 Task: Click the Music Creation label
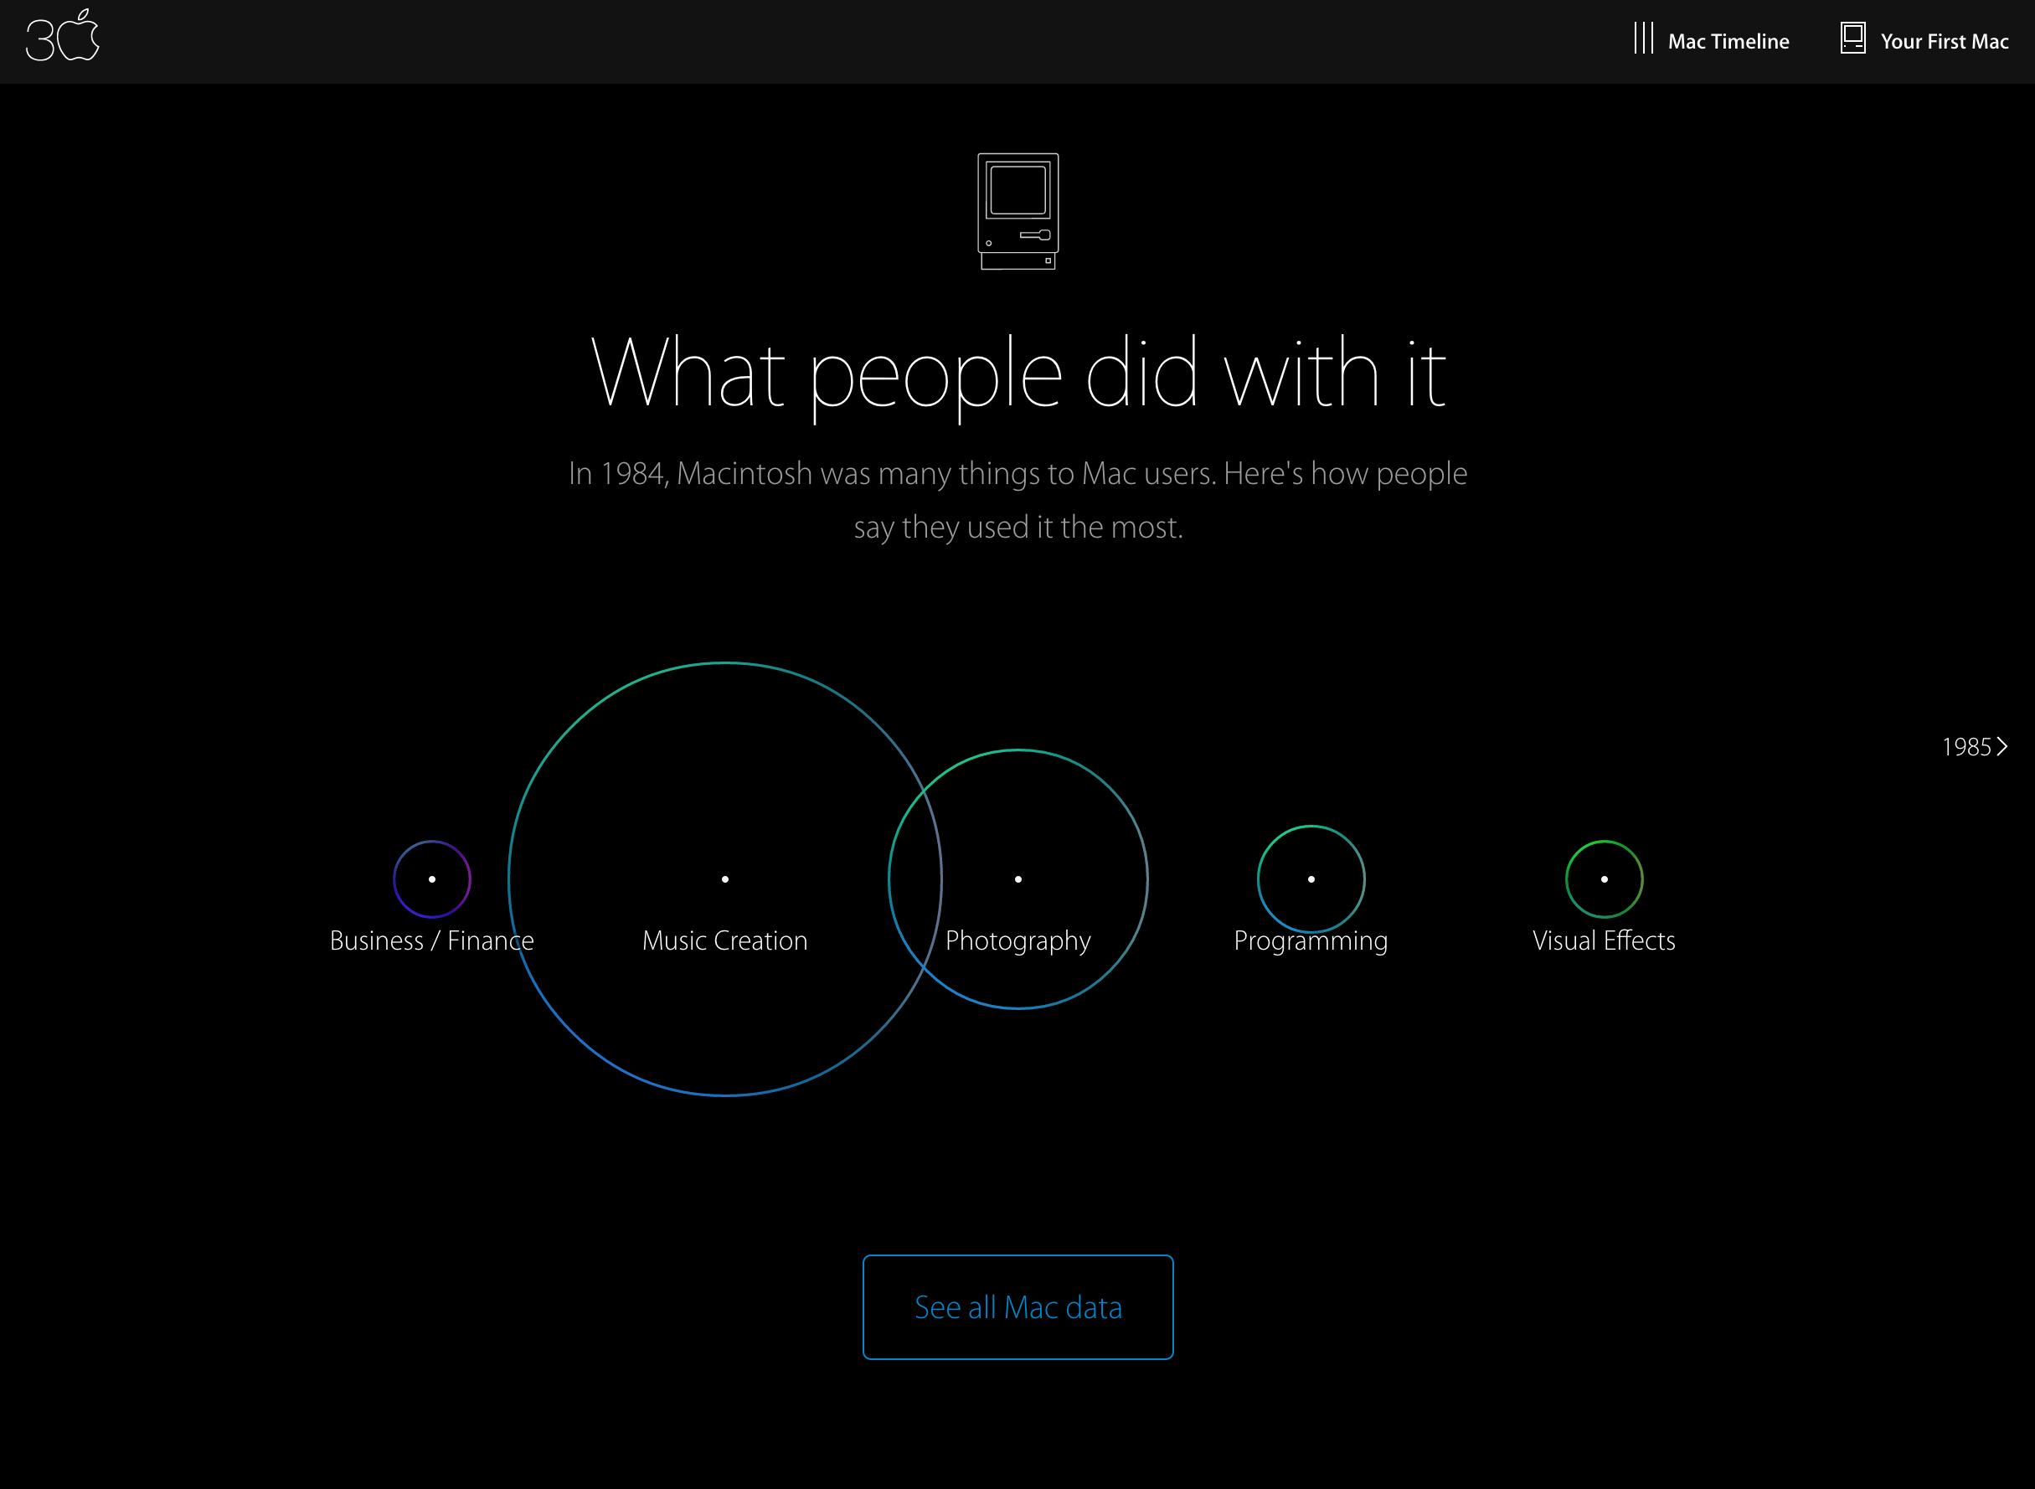pyautogui.click(x=724, y=941)
